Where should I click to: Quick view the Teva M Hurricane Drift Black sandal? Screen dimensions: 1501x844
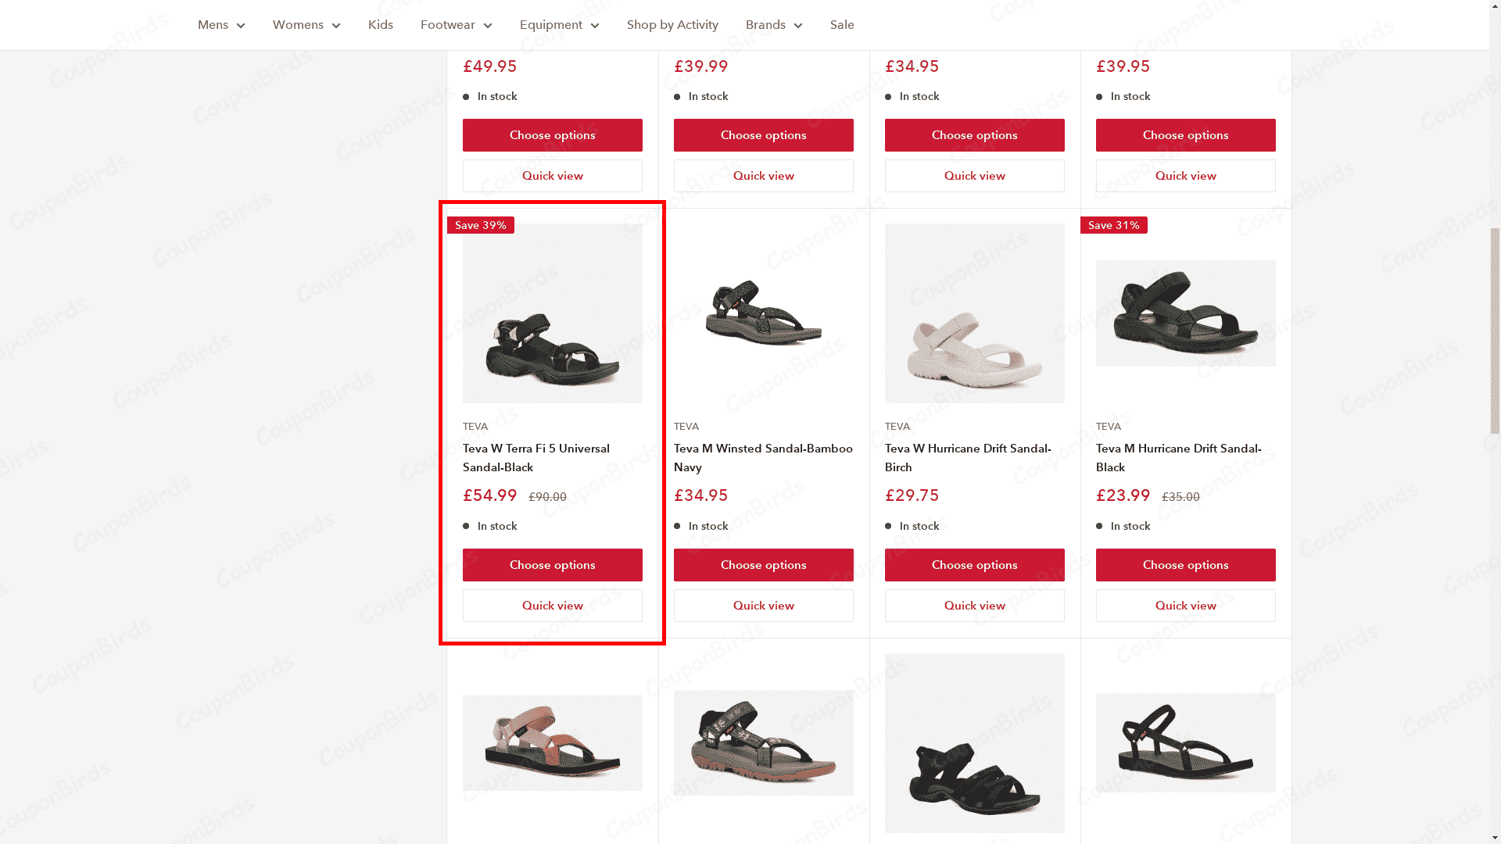coord(1185,606)
